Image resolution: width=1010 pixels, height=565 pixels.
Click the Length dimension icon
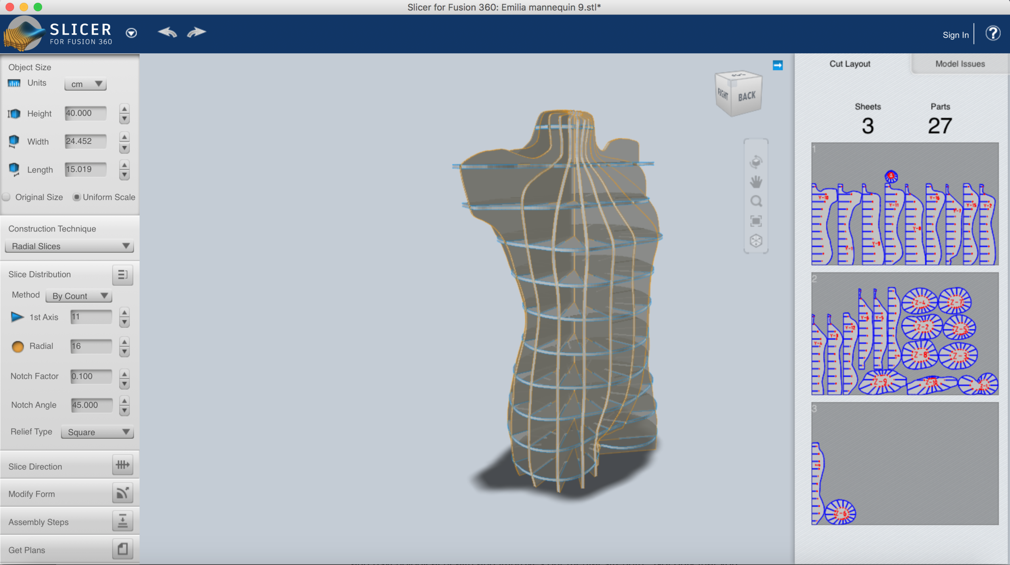pyautogui.click(x=14, y=169)
